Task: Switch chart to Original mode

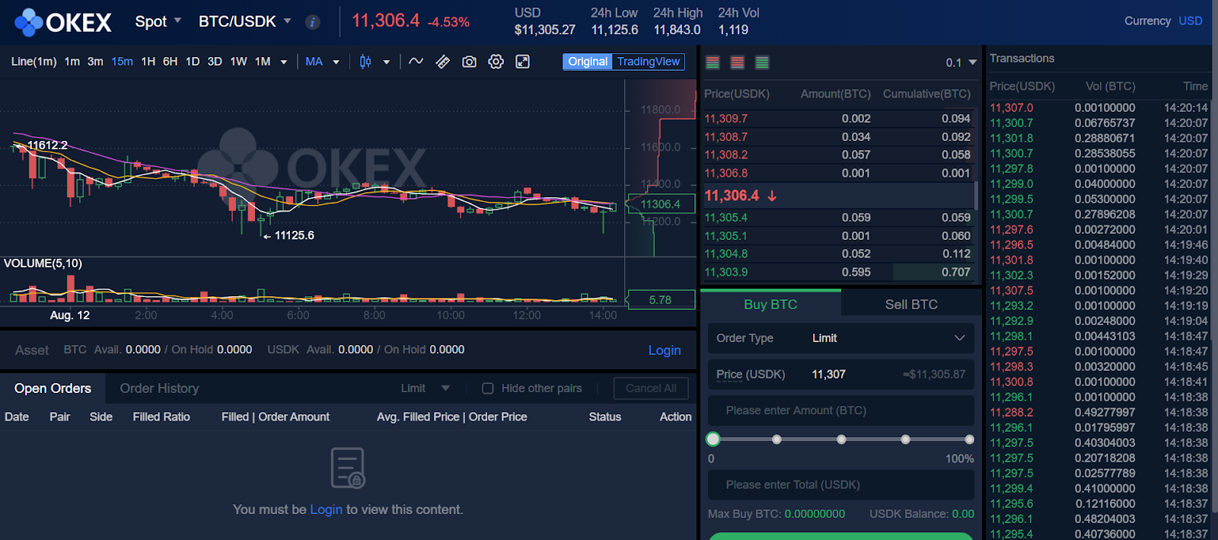Action: (x=588, y=62)
